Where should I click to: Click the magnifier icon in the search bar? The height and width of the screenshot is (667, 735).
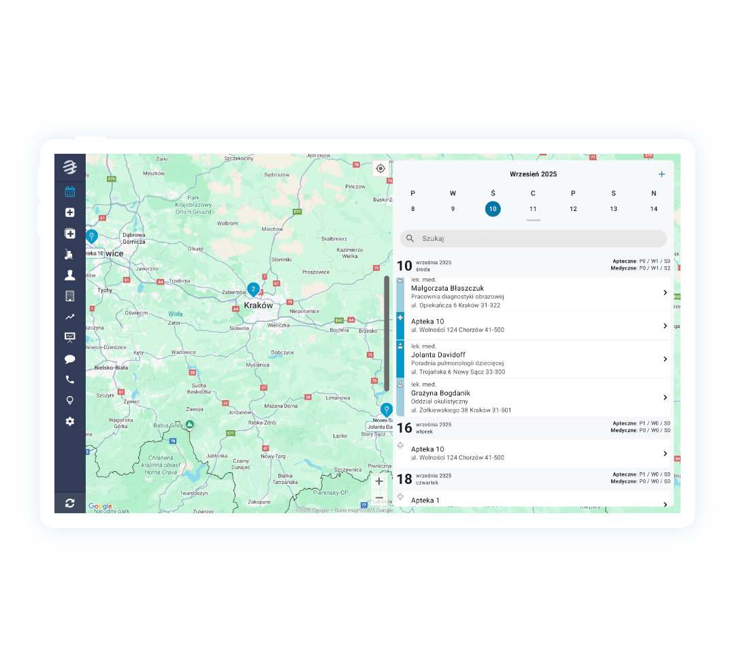point(410,239)
